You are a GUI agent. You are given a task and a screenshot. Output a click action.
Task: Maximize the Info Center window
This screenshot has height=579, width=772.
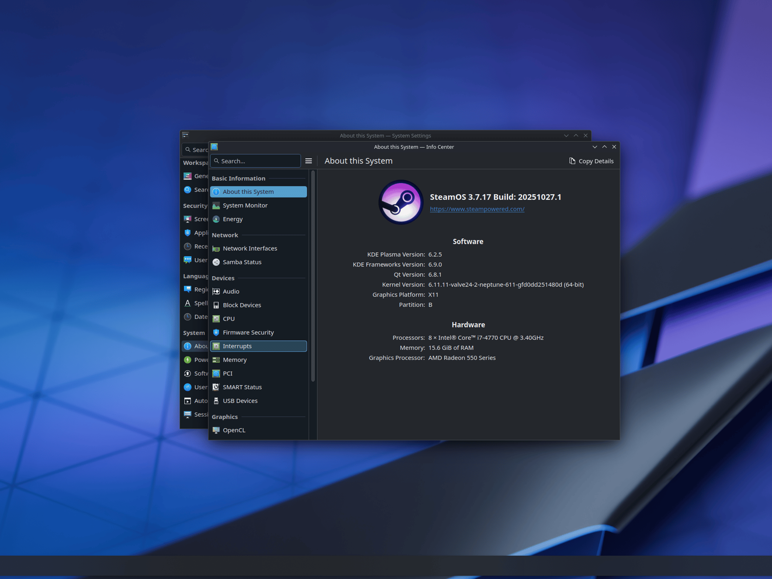pyautogui.click(x=604, y=147)
